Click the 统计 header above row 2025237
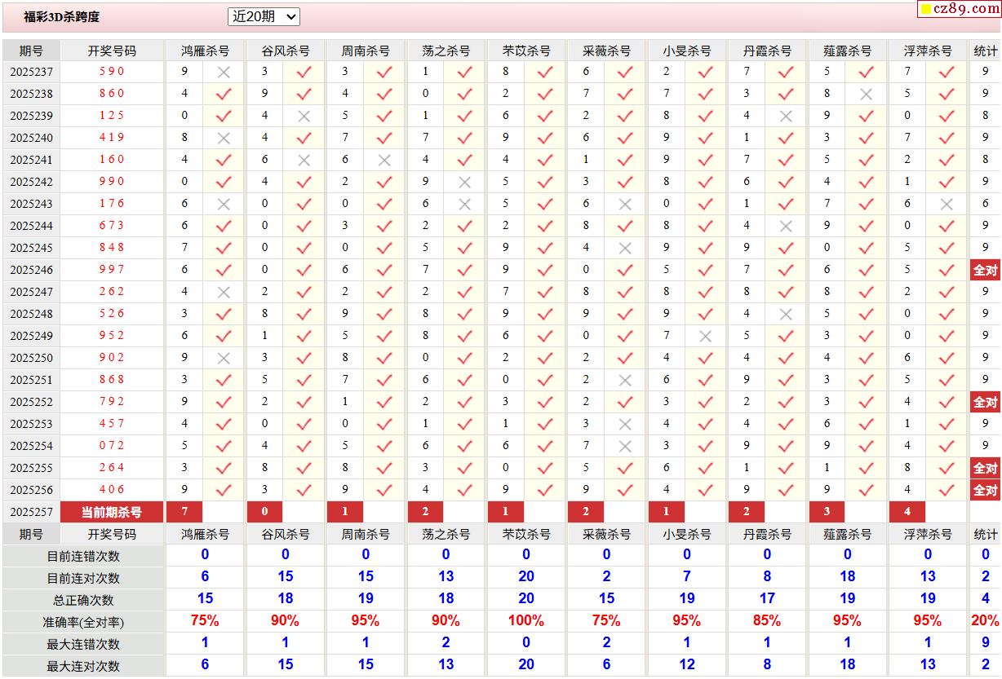This screenshot has width=1002, height=679. pos(985,51)
